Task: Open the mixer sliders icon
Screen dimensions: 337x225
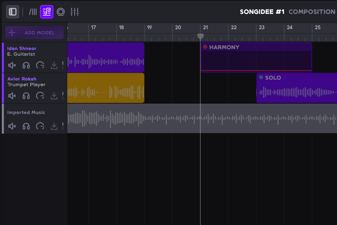Action: [x=75, y=12]
